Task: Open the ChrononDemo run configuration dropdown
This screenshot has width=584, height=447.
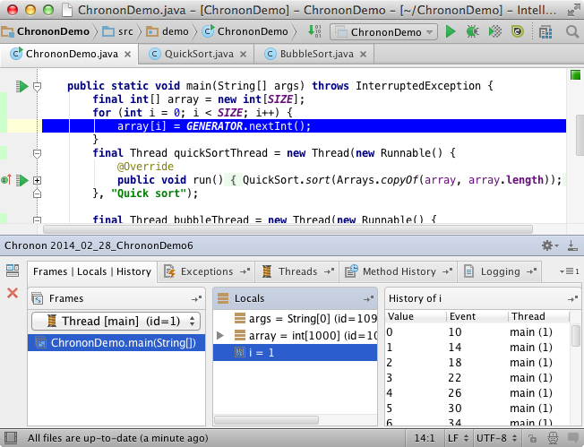Action: (383, 32)
